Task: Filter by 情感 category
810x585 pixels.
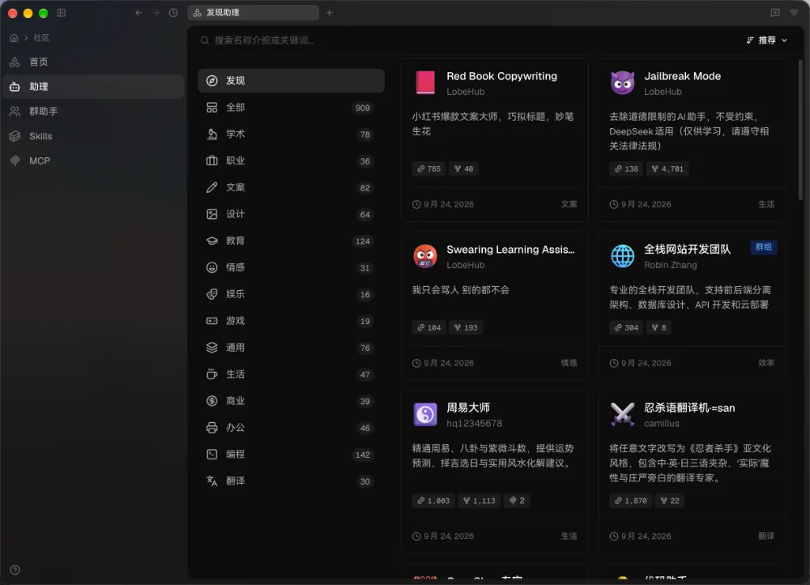Action: tap(291, 267)
